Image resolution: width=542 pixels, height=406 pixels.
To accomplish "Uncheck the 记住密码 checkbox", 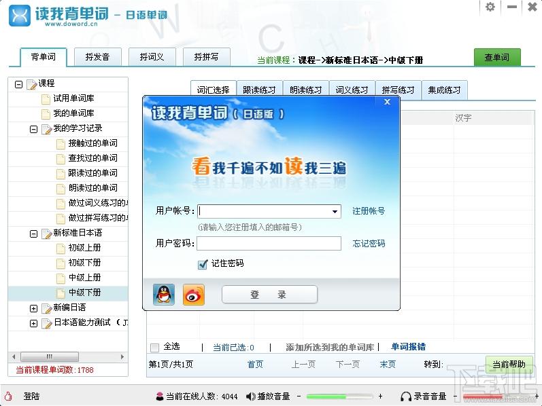I will pyautogui.click(x=202, y=264).
